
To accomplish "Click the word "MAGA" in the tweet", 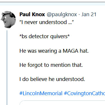I will (x=71, y=51).
